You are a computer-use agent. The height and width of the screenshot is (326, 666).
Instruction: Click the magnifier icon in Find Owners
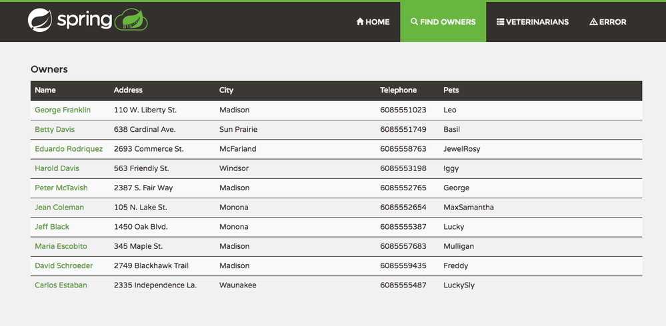point(414,21)
